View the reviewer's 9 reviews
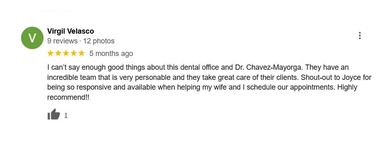 [x=62, y=41]
